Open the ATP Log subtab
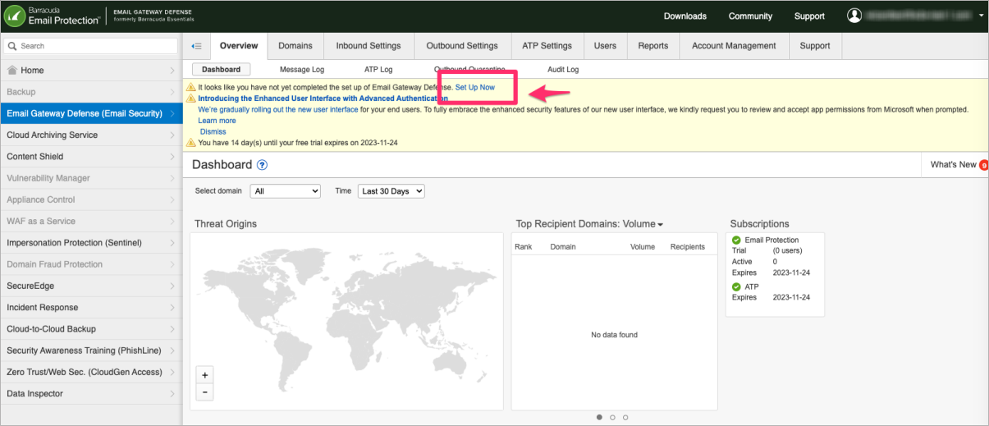The width and height of the screenshot is (989, 426). pos(378,70)
